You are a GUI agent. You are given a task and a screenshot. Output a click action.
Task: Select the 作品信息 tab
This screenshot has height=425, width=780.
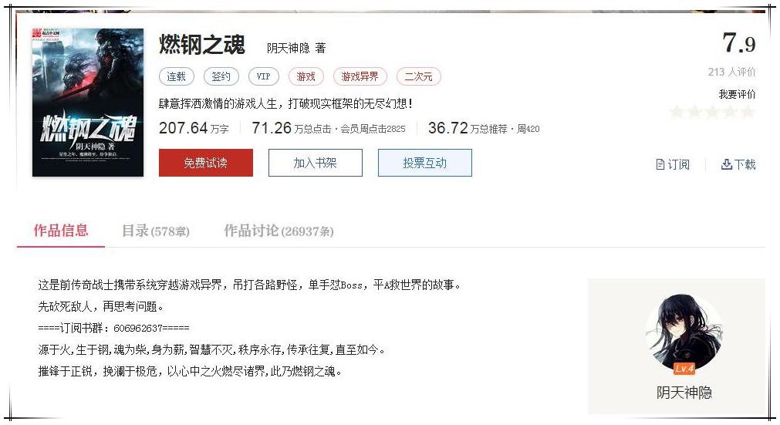[61, 231]
